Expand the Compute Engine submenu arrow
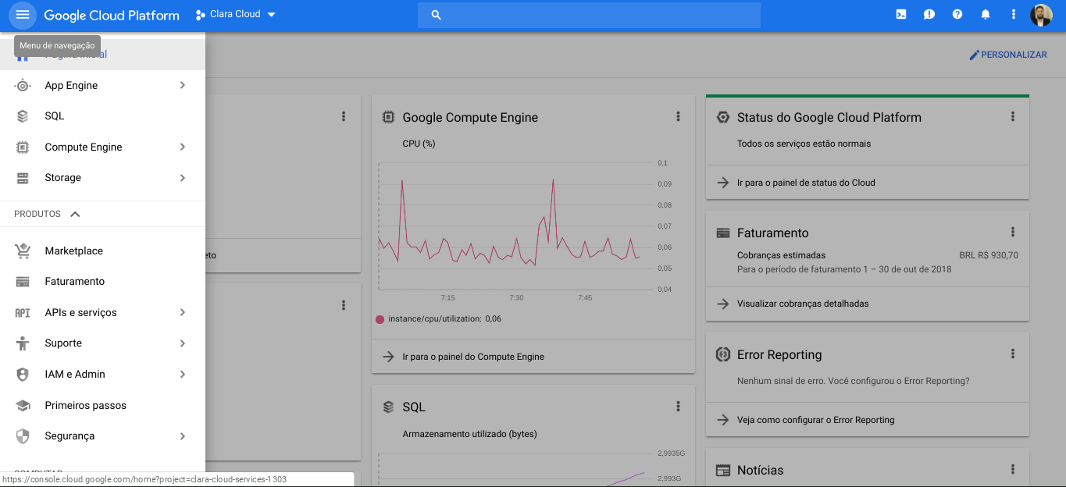The width and height of the screenshot is (1066, 487). (182, 147)
